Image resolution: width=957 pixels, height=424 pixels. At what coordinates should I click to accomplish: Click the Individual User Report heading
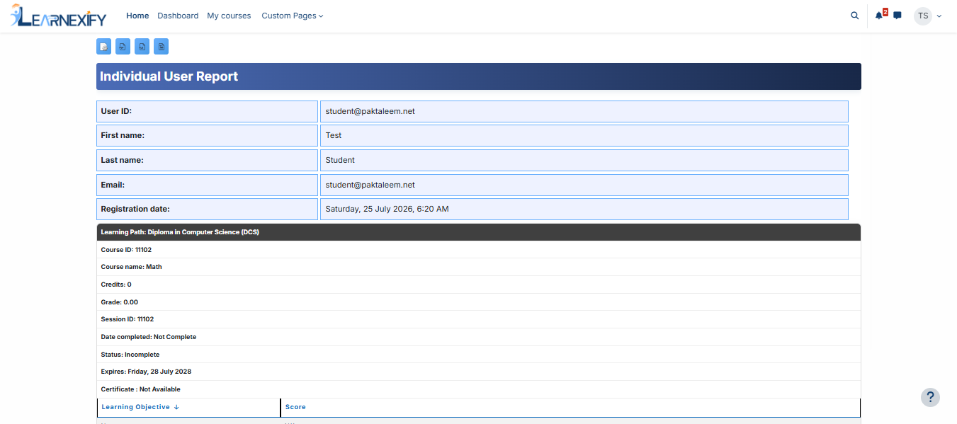tap(169, 76)
